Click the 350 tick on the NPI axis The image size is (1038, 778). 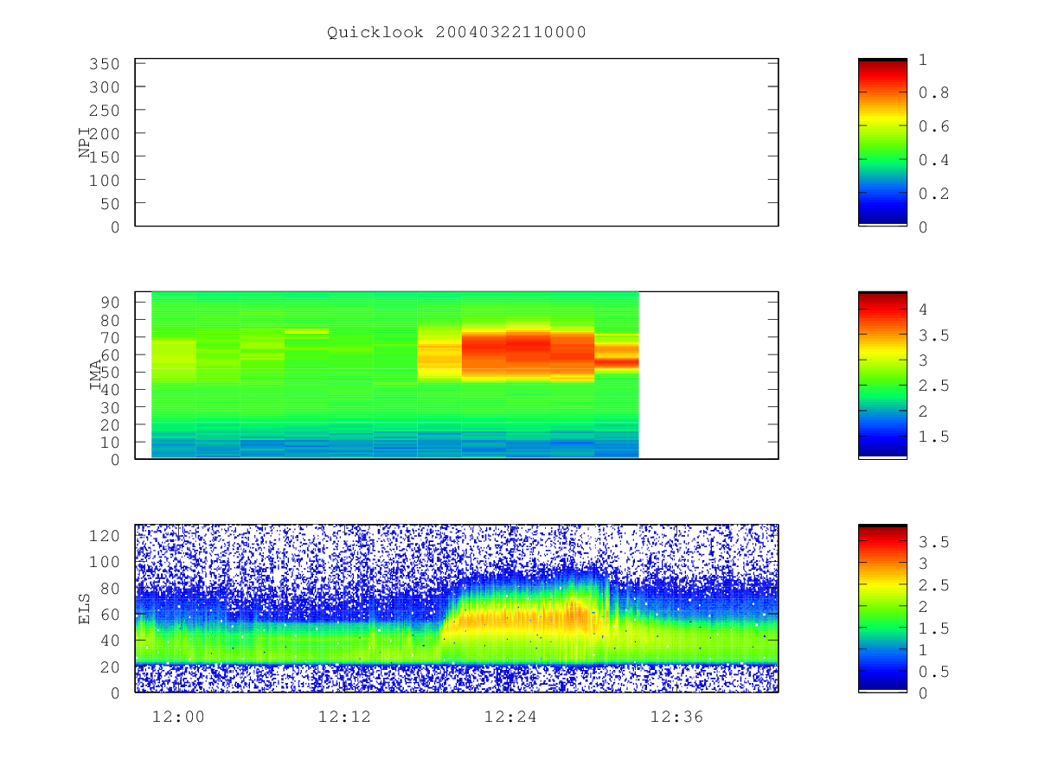tap(104, 64)
